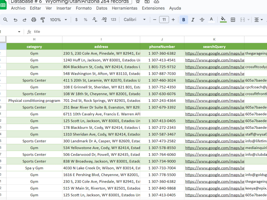This screenshot has height=200, width=267.
Task: Decrease font size with minus button
Action: (155, 20)
